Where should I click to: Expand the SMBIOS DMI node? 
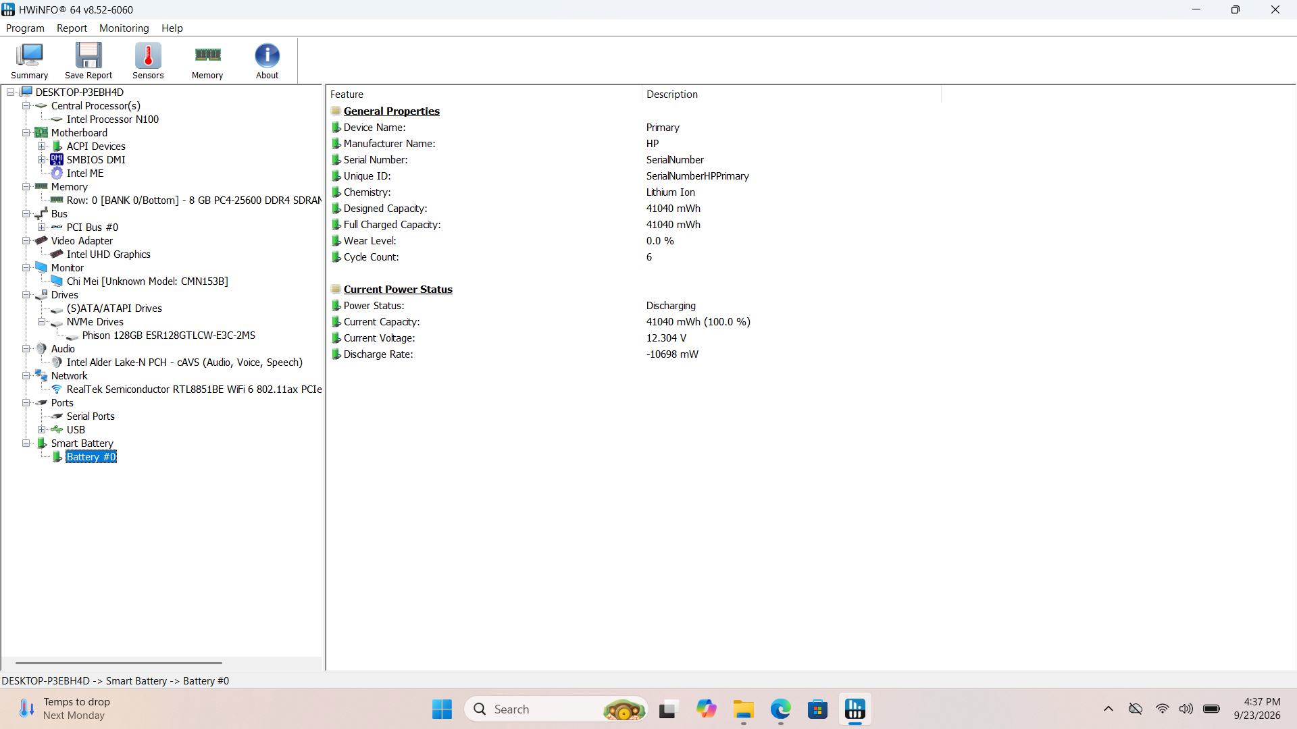(42, 160)
